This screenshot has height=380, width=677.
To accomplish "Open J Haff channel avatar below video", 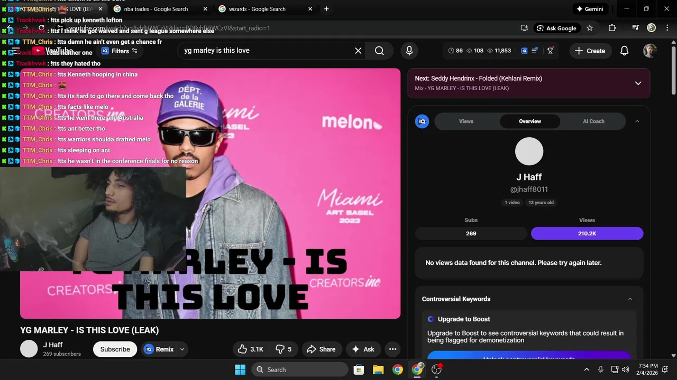I will click(29, 349).
